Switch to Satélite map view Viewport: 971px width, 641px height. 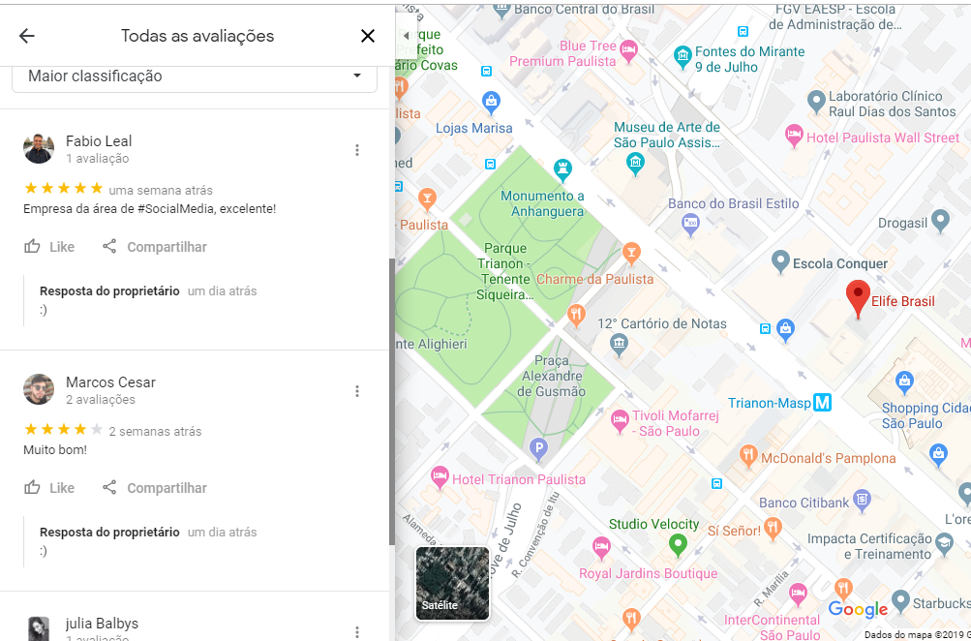(x=452, y=583)
